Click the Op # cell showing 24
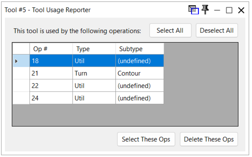The height and width of the screenshot is (157, 252). [51, 98]
